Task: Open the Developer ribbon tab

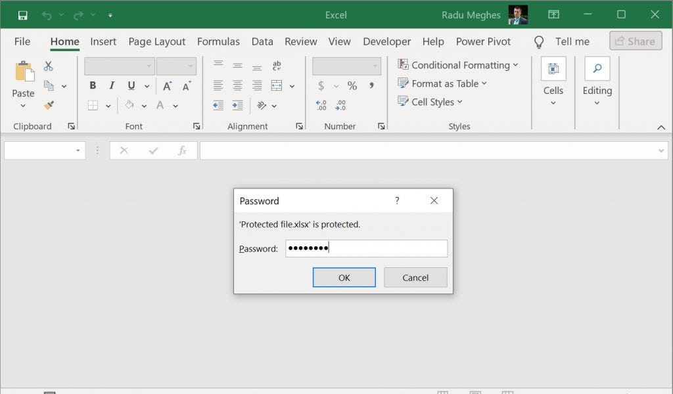Action: coord(386,41)
